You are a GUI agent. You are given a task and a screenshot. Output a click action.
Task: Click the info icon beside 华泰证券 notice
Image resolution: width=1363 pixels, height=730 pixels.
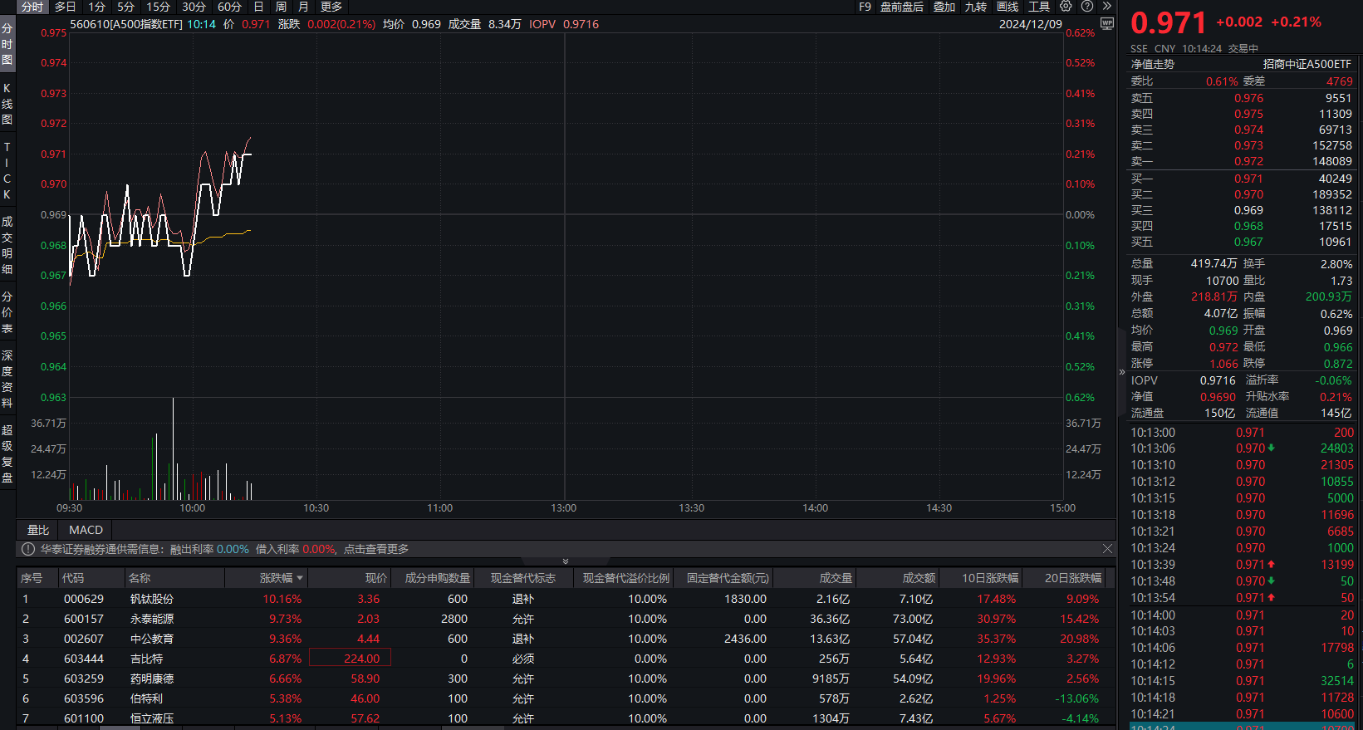click(x=28, y=549)
